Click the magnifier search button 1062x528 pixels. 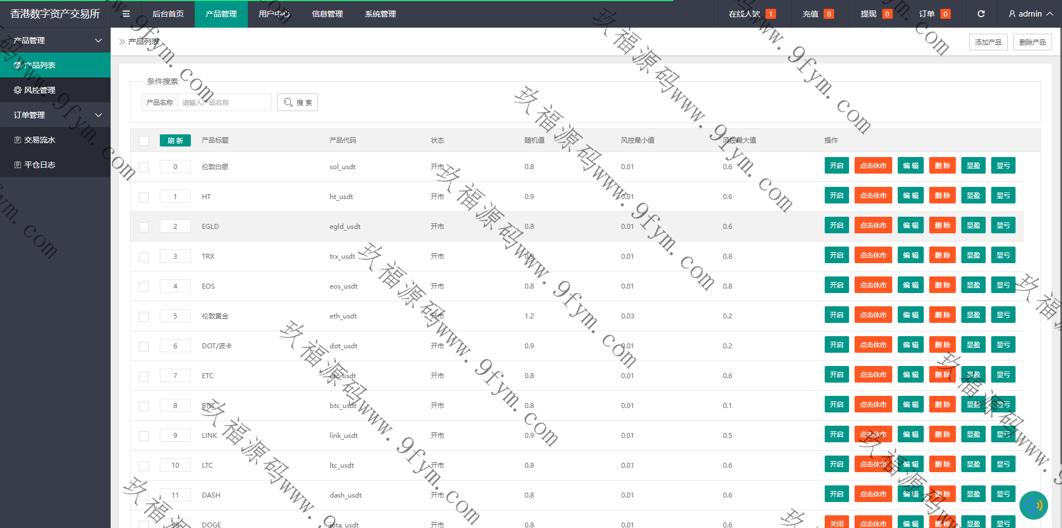click(x=298, y=102)
